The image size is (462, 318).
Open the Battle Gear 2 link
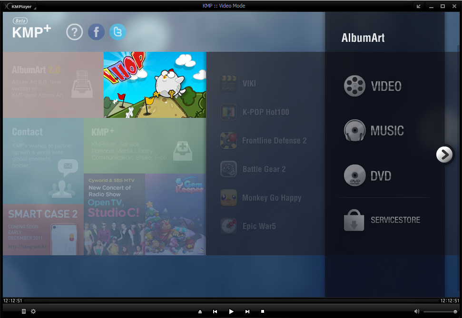point(264,169)
